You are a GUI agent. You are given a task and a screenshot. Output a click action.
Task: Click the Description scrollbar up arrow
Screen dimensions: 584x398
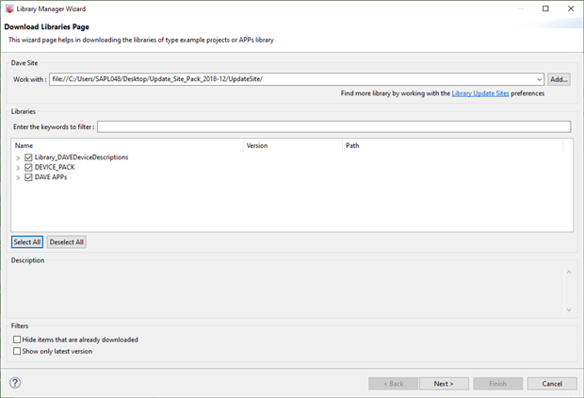[569, 272]
